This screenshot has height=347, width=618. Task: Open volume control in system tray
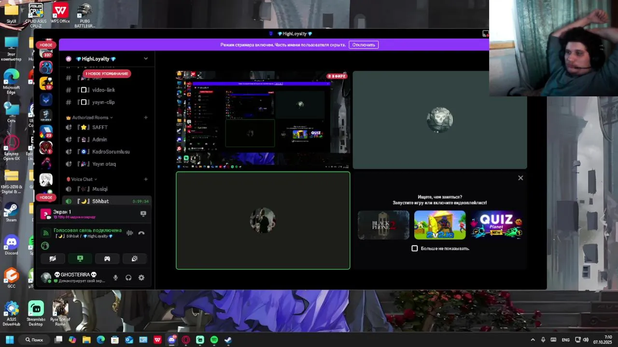click(585, 340)
